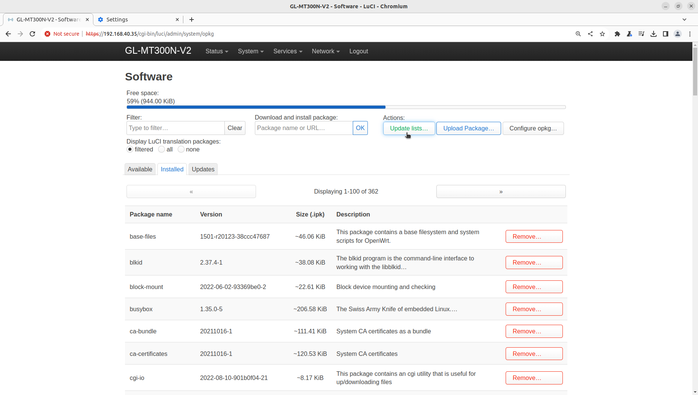Switch to the Settings browser tab
The height and width of the screenshot is (395, 698).
coord(138,20)
